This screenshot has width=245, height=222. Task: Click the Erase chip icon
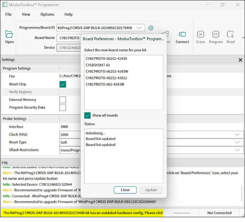click(200, 37)
